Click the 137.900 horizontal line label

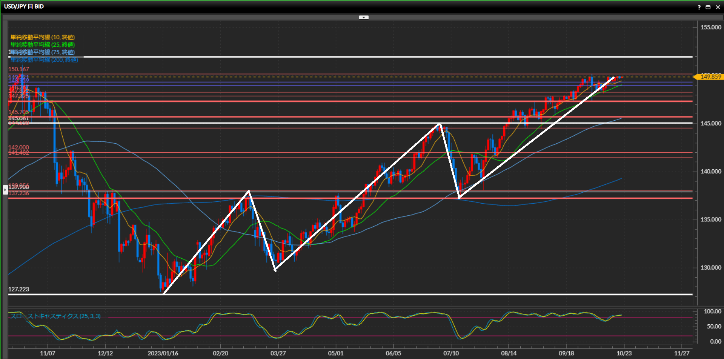pos(18,187)
